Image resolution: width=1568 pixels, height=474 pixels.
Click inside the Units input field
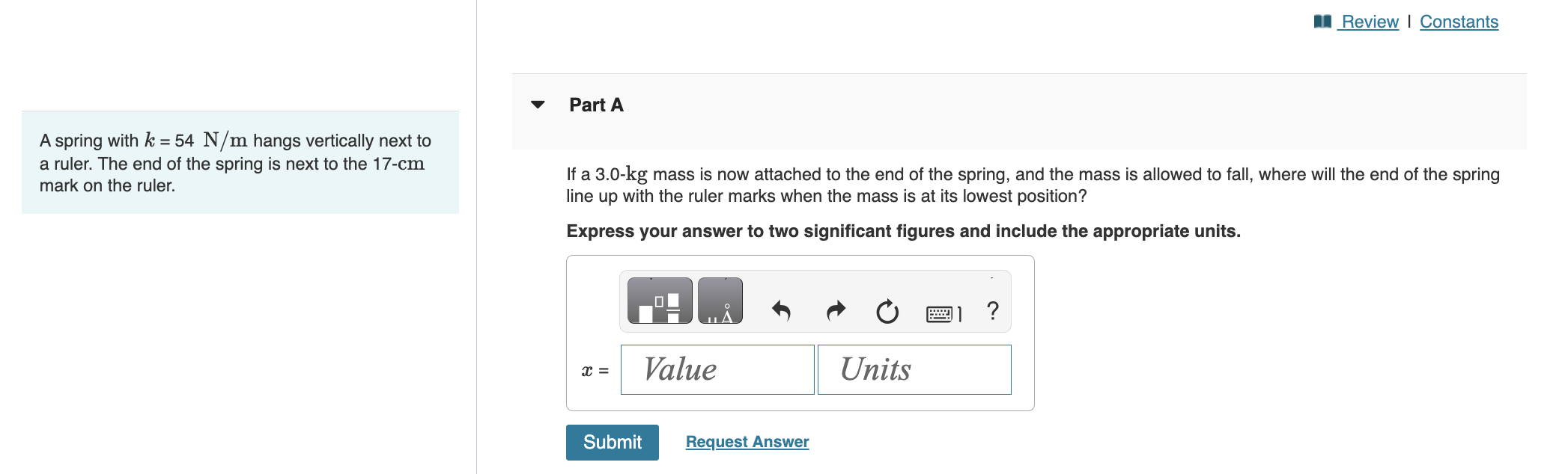click(914, 369)
